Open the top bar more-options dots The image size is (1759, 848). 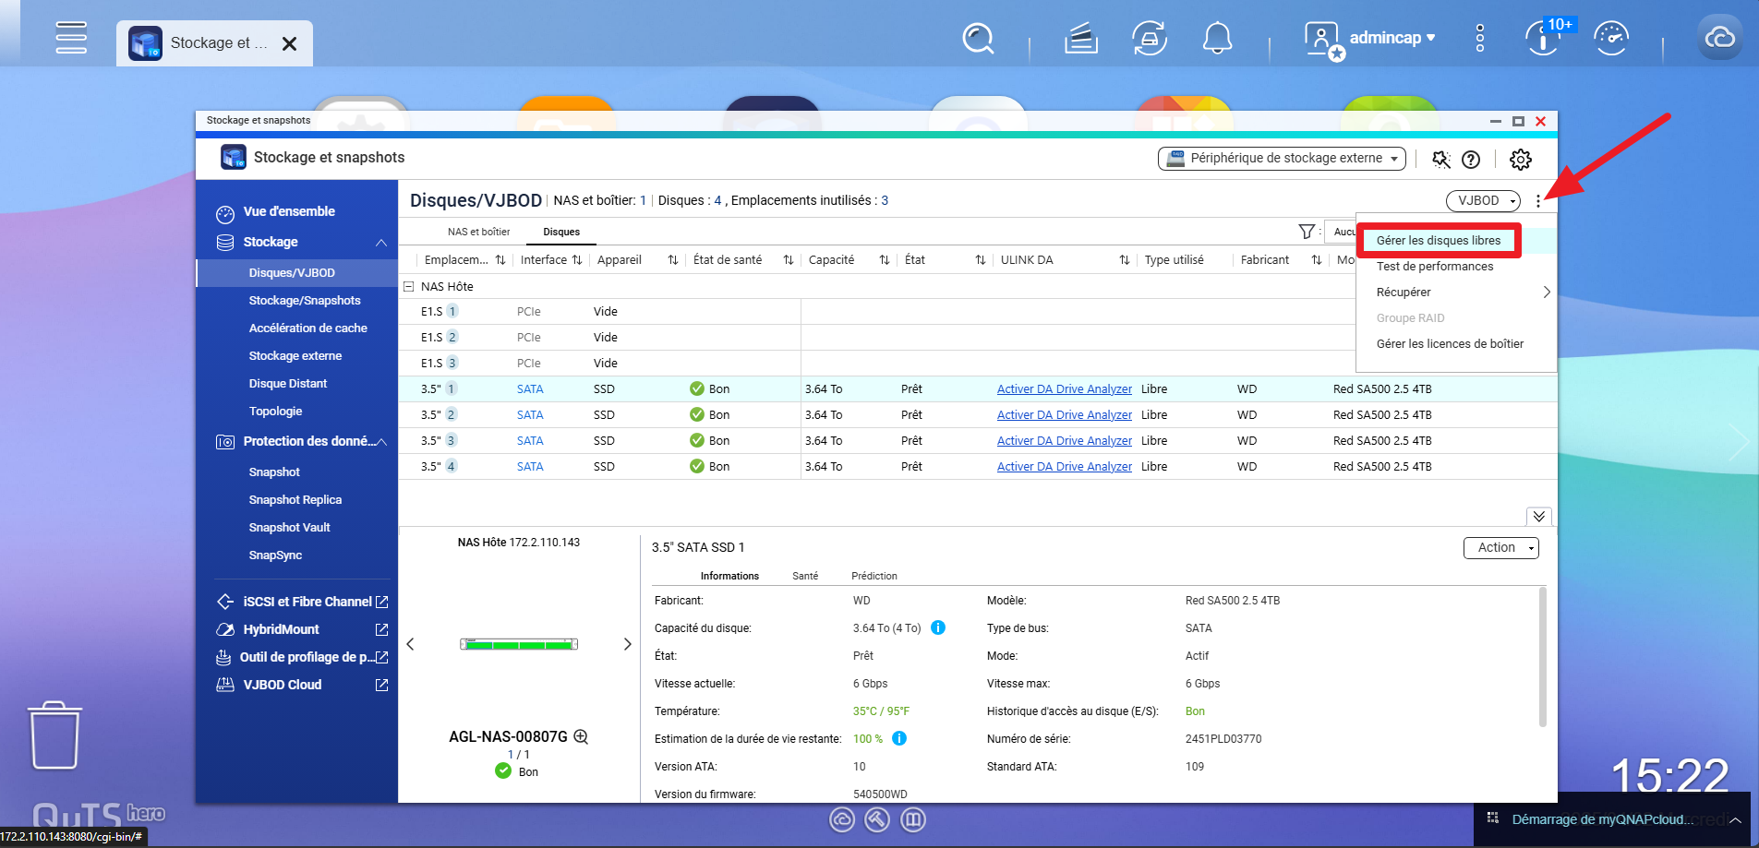tap(1480, 38)
